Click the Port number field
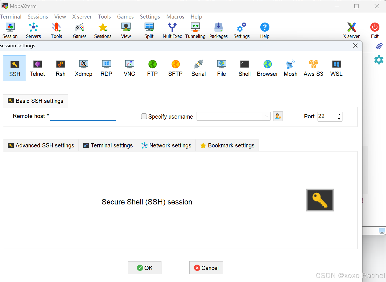Screen dimensions: 386x282 (327, 116)
